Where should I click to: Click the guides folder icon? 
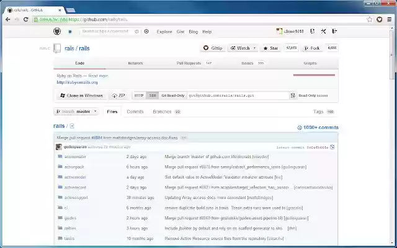coord(60,218)
